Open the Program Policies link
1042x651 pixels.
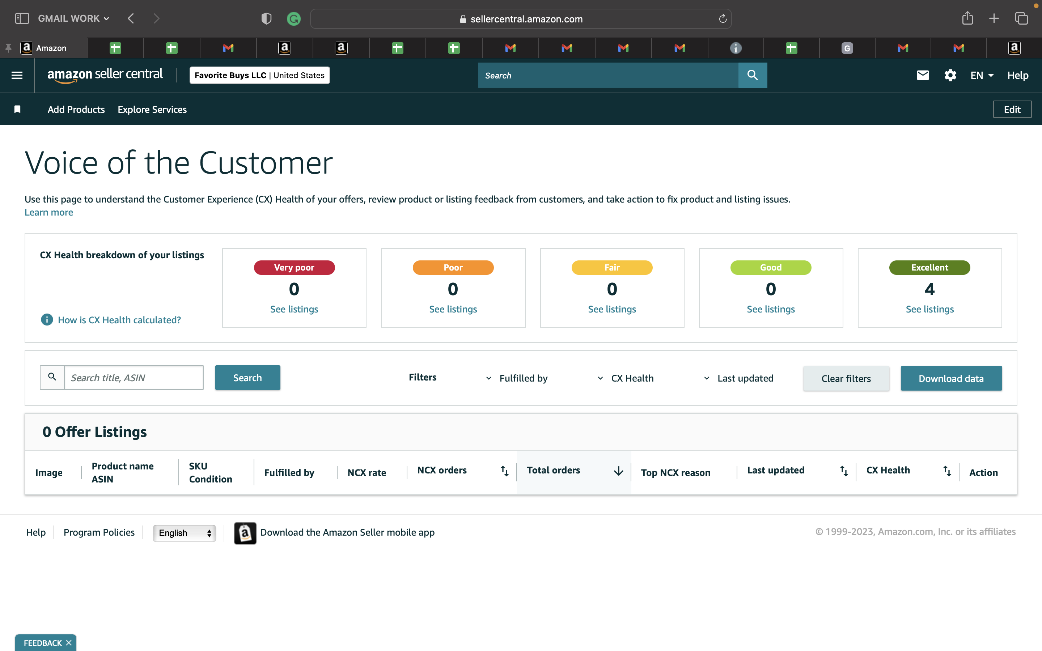point(99,532)
